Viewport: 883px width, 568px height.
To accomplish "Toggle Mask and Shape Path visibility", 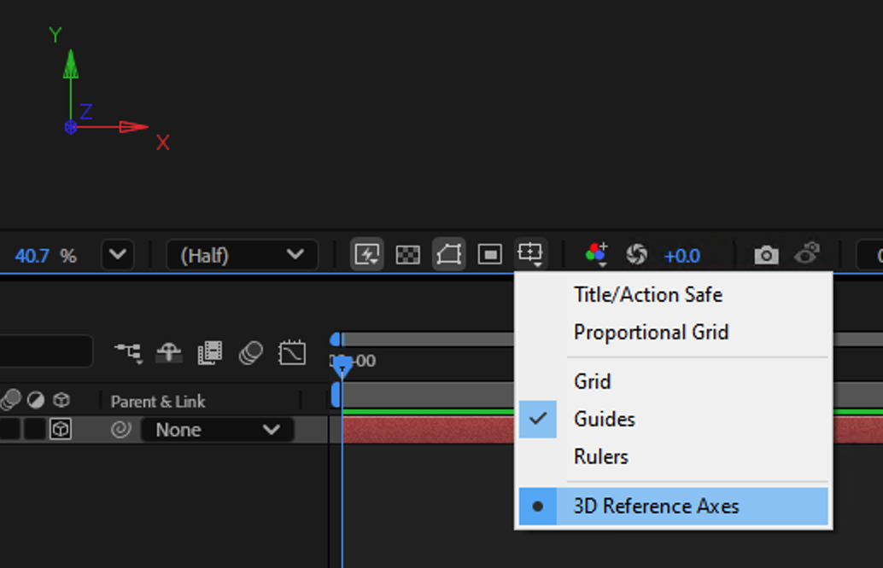I will tap(448, 253).
